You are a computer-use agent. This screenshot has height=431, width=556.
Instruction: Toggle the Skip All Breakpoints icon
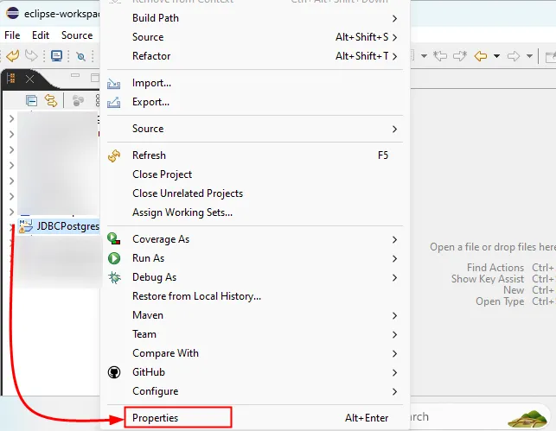80,56
